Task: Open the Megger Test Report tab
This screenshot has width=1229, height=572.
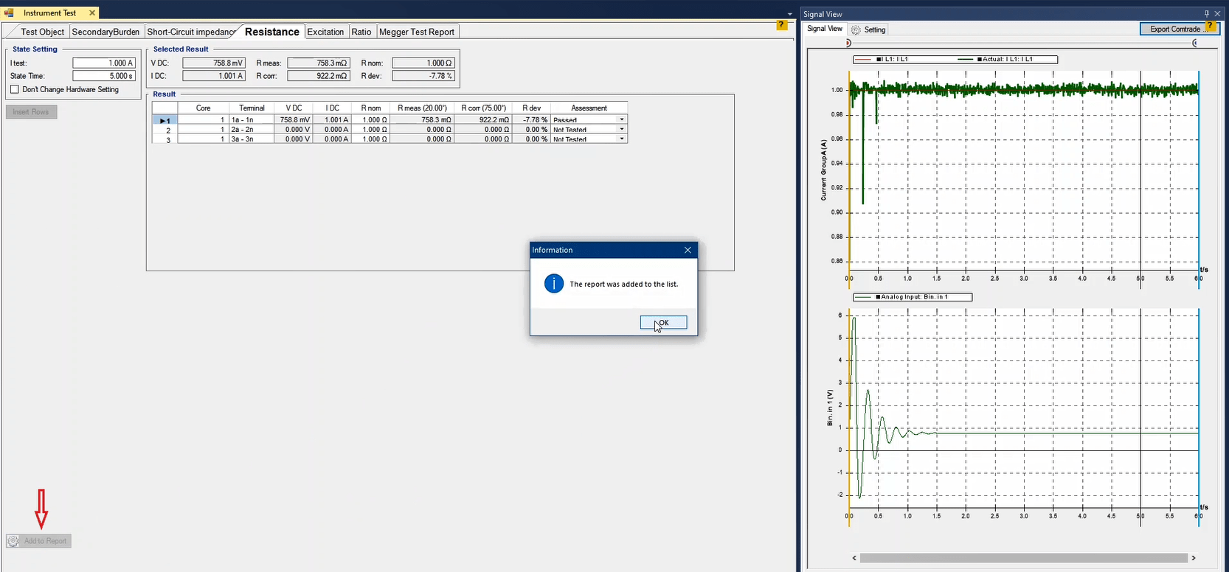Action: click(x=416, y=32)
